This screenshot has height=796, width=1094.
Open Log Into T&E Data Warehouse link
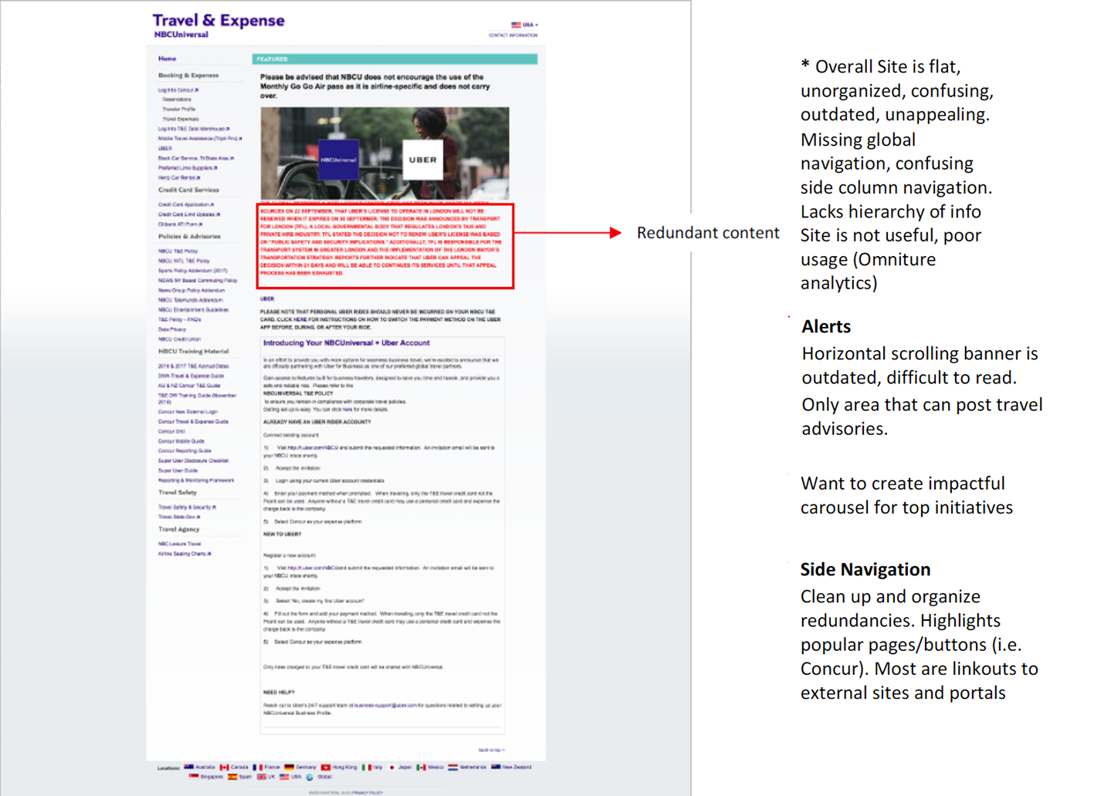(x=194, y=129)
